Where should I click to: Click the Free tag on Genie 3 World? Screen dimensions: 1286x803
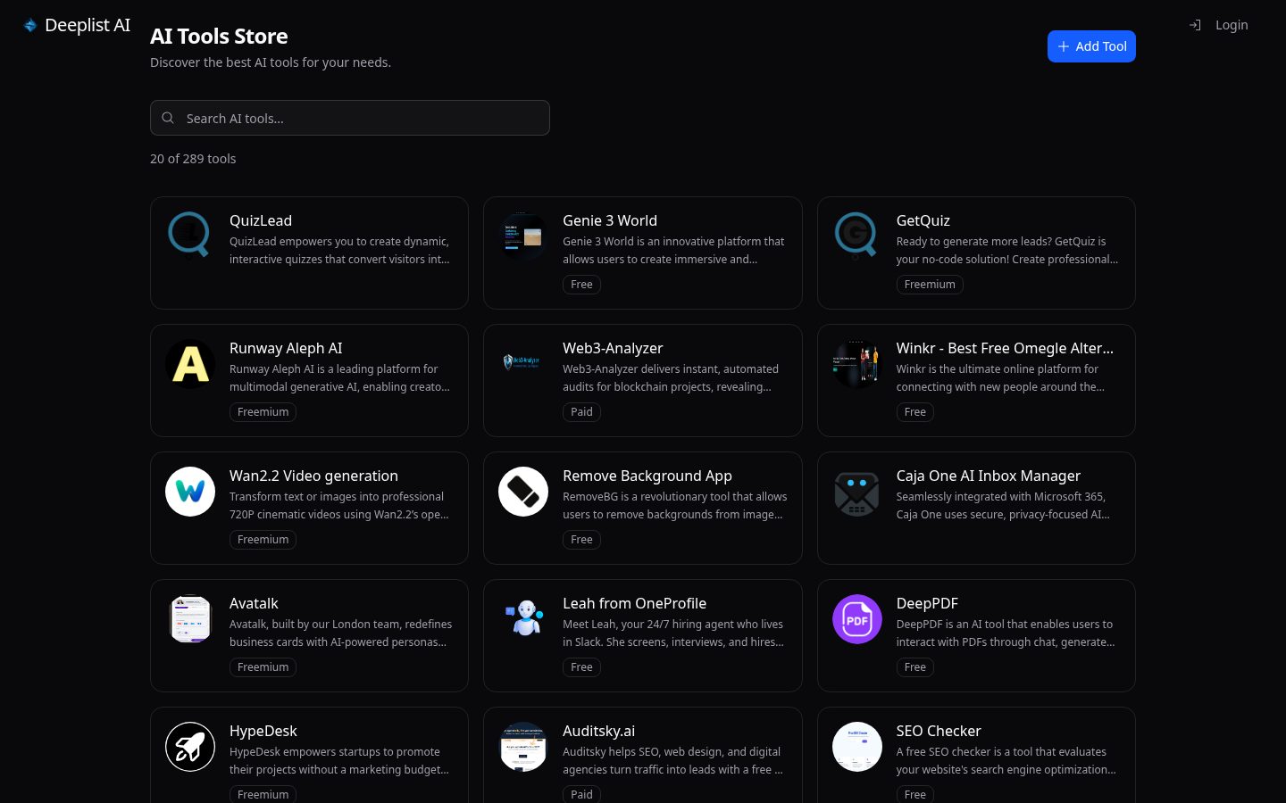click(x=581, y=285)
